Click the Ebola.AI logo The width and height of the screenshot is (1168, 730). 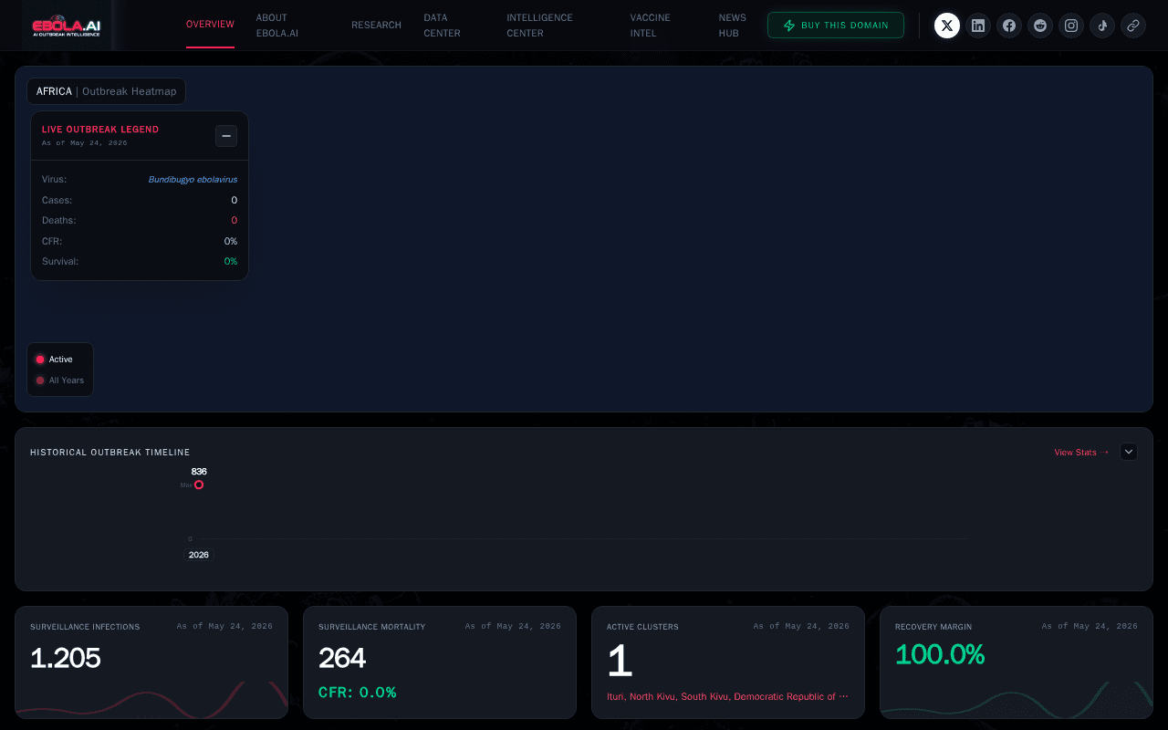pyautogui.click(x=67, y=26)
